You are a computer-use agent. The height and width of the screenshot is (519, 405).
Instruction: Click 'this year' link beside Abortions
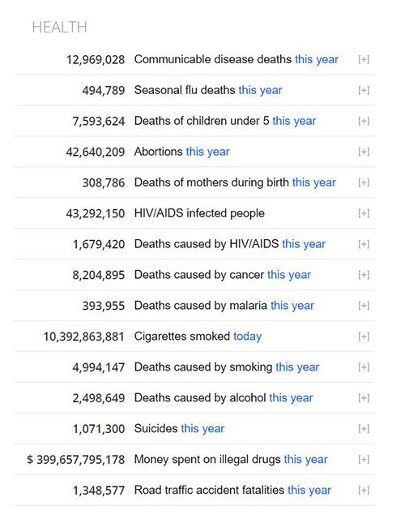pyautogui.click(x=207, y=152)
